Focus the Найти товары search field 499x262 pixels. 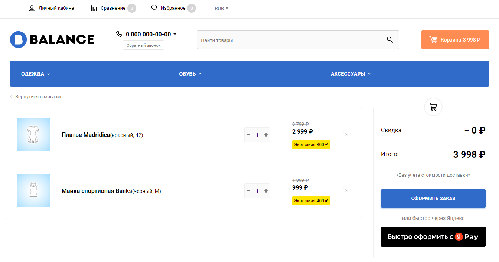[288, 40]
